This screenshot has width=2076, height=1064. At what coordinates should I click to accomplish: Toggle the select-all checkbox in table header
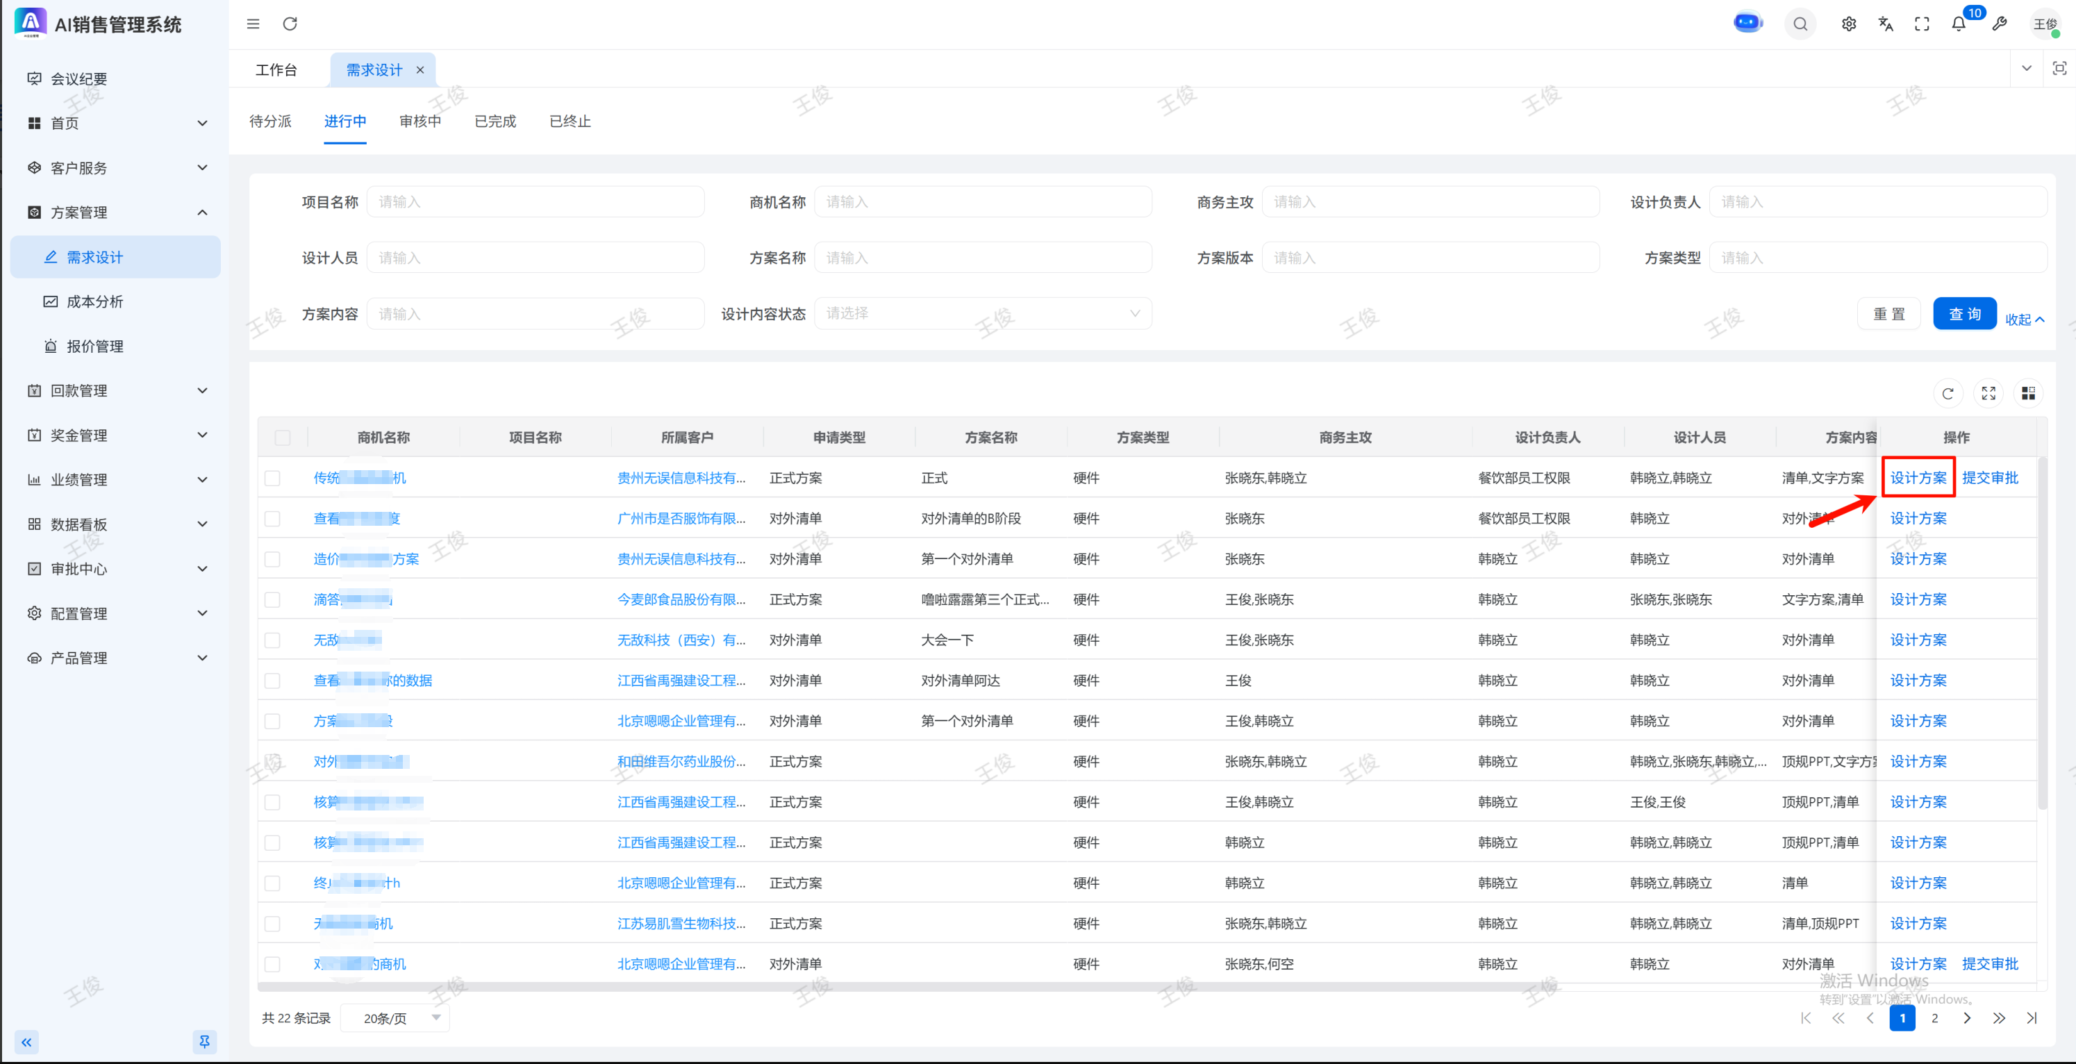tap(282, 438)
